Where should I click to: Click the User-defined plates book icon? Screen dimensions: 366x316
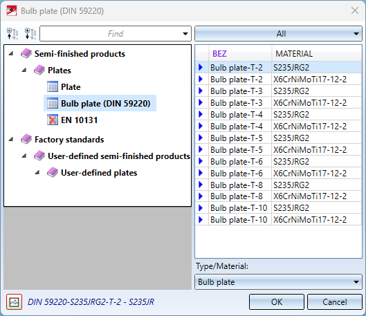[53, 173]
